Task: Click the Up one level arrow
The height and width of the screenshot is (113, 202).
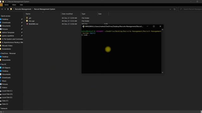Action: click(x=8, y=9)
